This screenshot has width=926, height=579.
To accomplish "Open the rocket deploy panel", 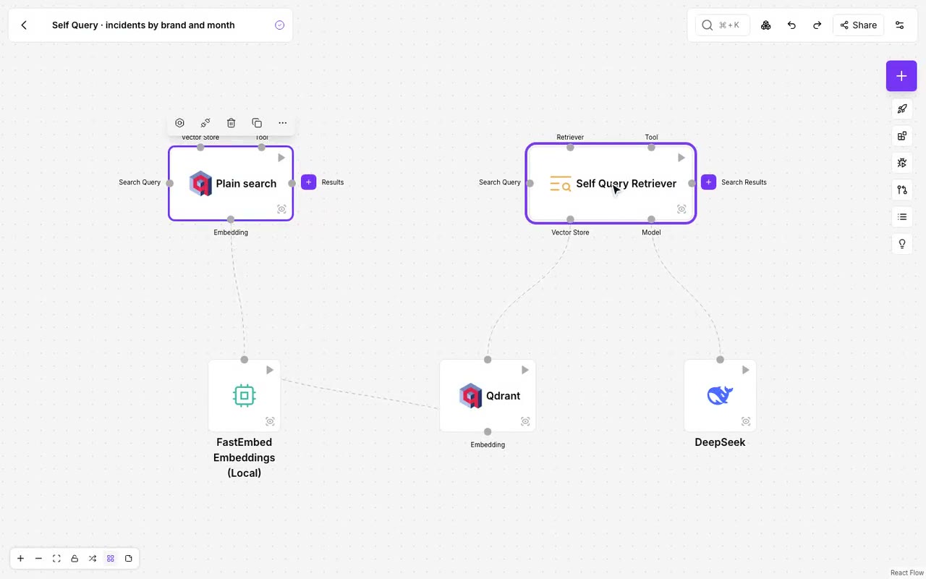I will point(902,109).
